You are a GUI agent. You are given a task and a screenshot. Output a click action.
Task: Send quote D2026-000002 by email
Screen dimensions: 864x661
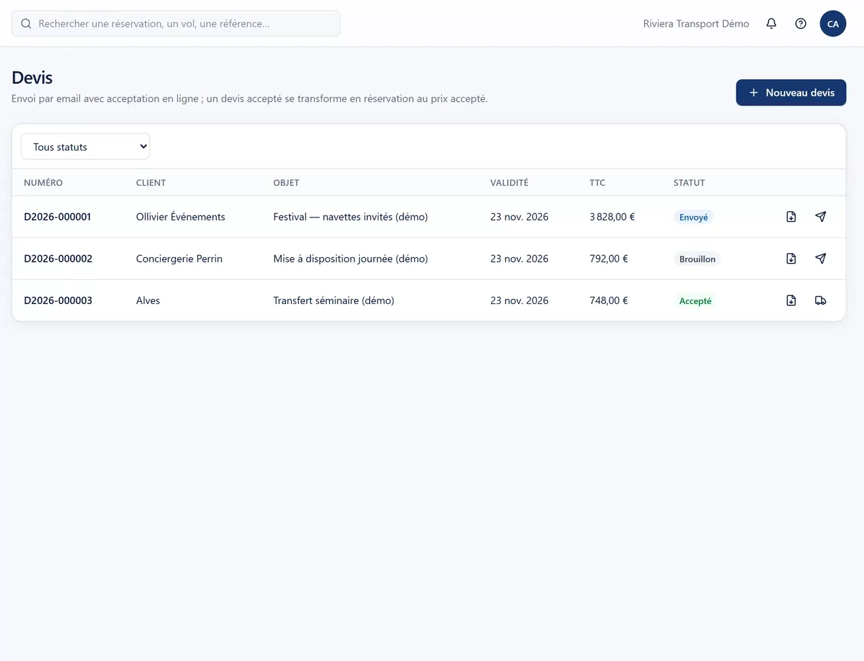820,258
